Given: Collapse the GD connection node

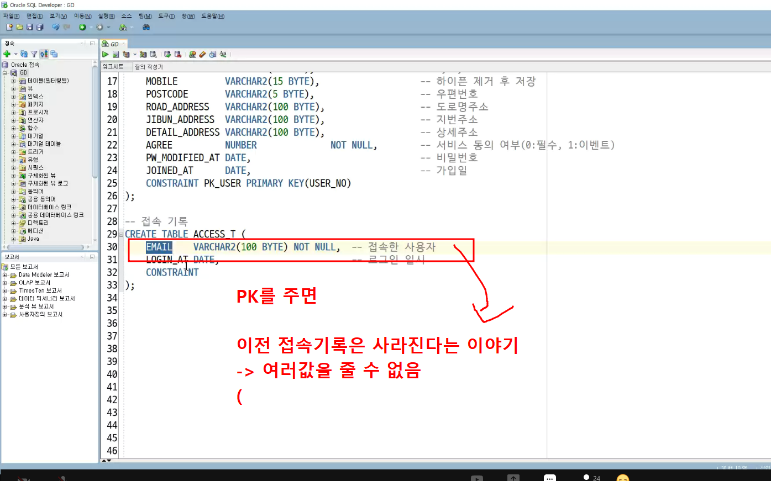Looking at the screenshot, I should coord(5,73).
